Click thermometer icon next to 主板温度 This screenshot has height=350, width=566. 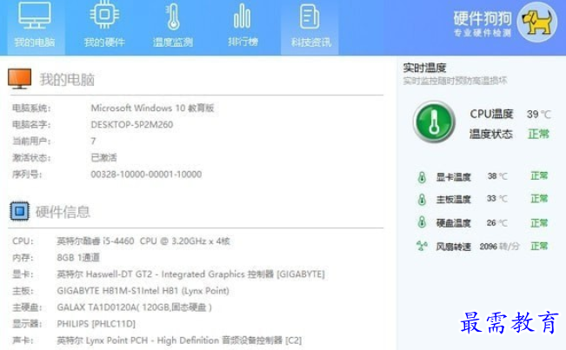coord(422,200)
